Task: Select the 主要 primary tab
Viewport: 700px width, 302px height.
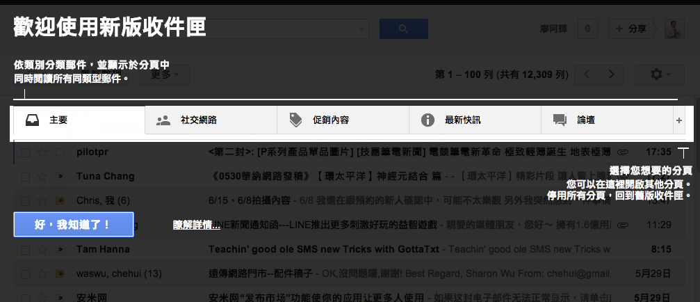Action: (79, 120)
